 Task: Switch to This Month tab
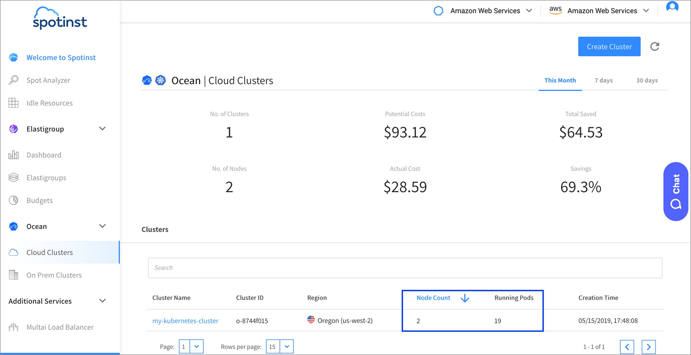pos(560,80)
